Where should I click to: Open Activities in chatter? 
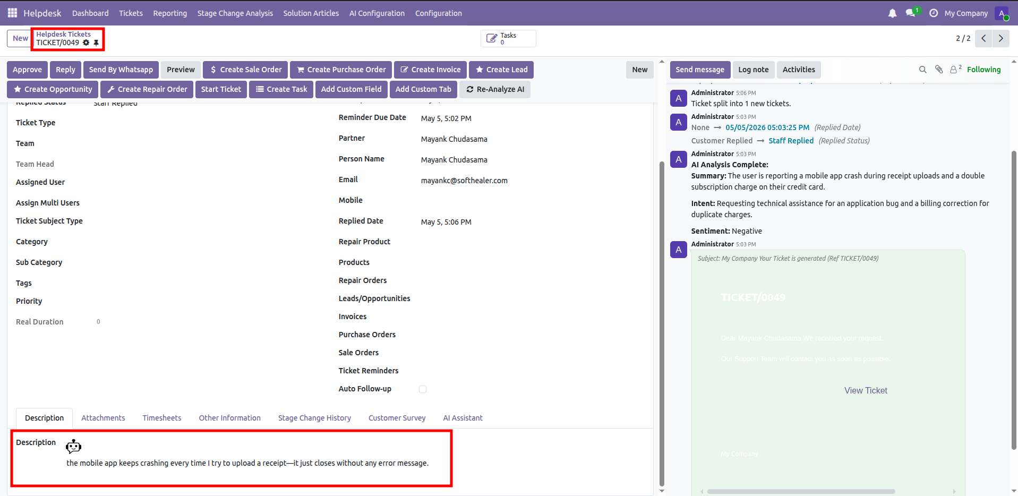click(x=799, y=70)
